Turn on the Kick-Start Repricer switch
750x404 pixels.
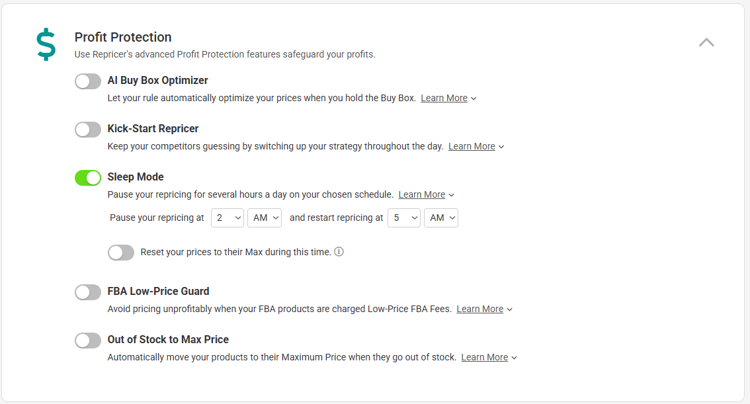(x=88, y=130)
